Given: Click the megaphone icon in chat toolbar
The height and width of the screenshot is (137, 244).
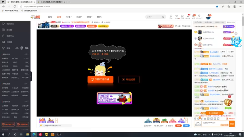Looking at the screenshot, I should [202, 119].
